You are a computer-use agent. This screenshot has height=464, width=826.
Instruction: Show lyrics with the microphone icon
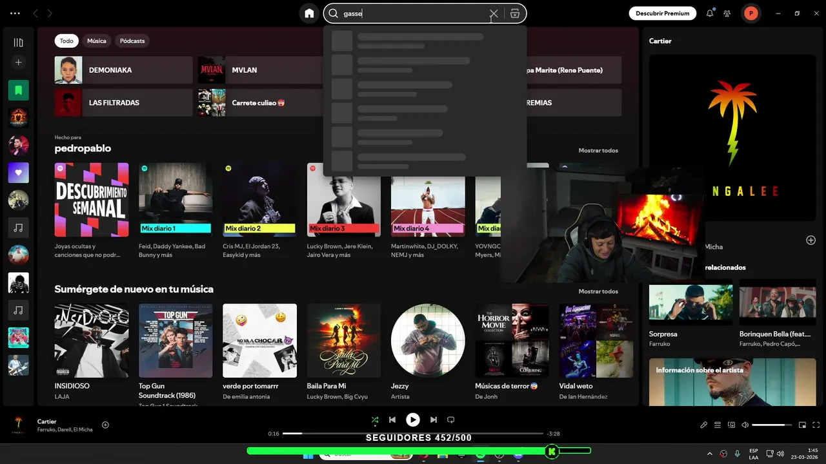point(704,425)
